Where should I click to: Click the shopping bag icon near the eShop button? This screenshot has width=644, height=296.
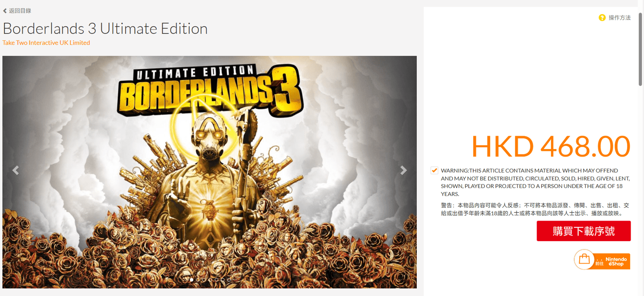584,259
